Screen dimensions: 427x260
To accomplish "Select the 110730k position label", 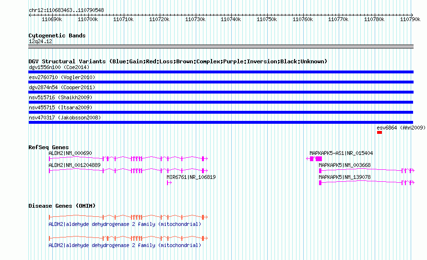I will tap(195, 19).
